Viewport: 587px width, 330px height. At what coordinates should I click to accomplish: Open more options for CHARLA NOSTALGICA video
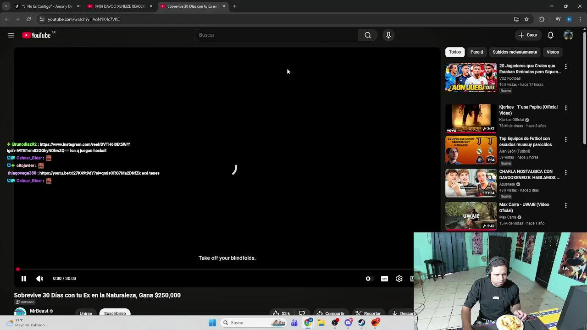[565, 172]
